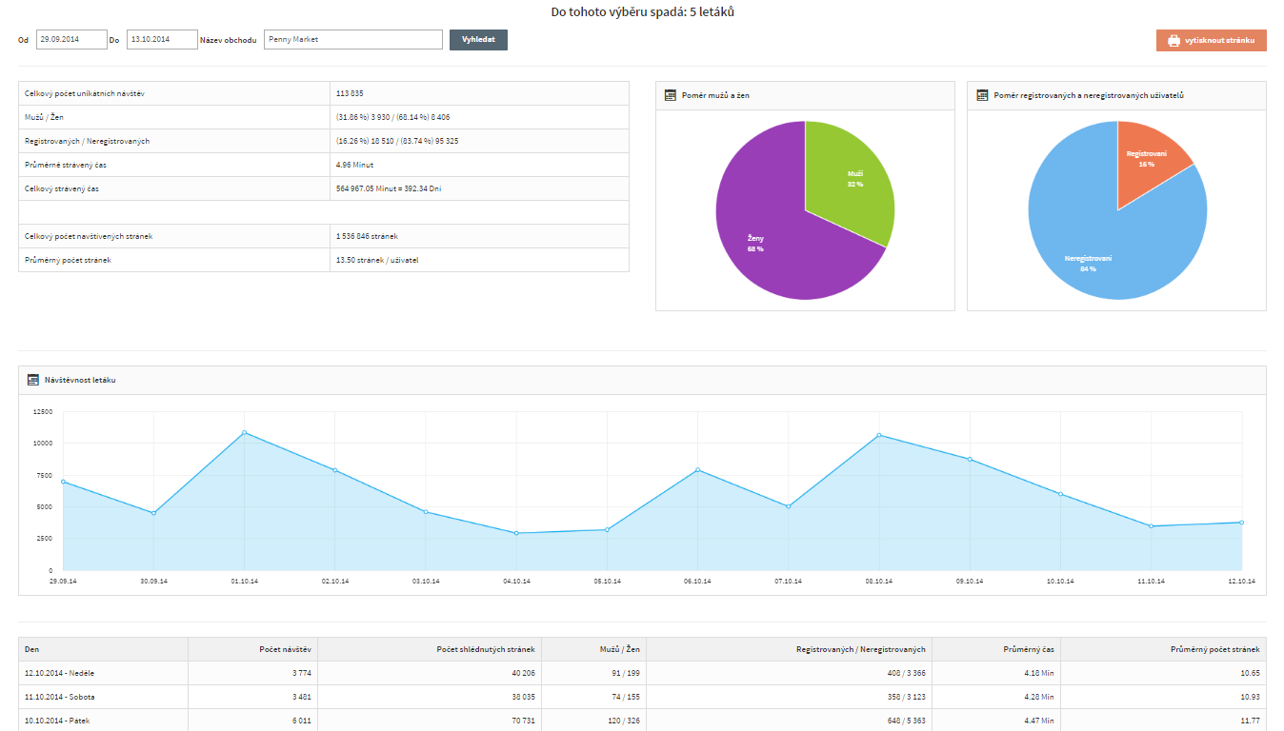Click the printer icon on the print button
Image resolution: width=1284 pixels, height=731 pixels.
(x=1174, y=40)
